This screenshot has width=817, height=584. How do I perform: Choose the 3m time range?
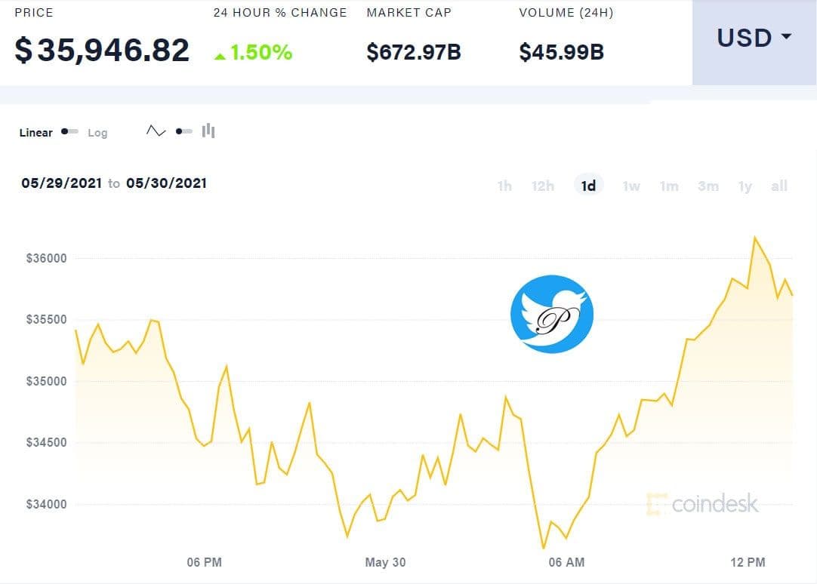708,186
